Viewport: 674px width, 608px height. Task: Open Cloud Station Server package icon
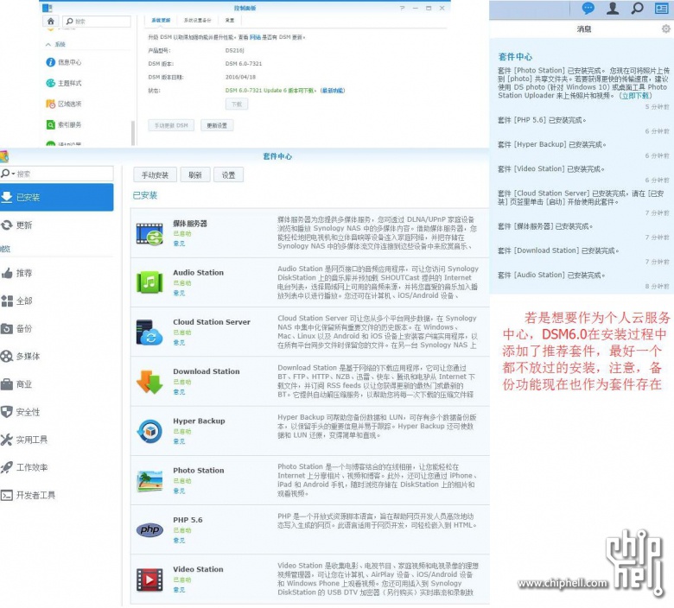pos(149,332)
